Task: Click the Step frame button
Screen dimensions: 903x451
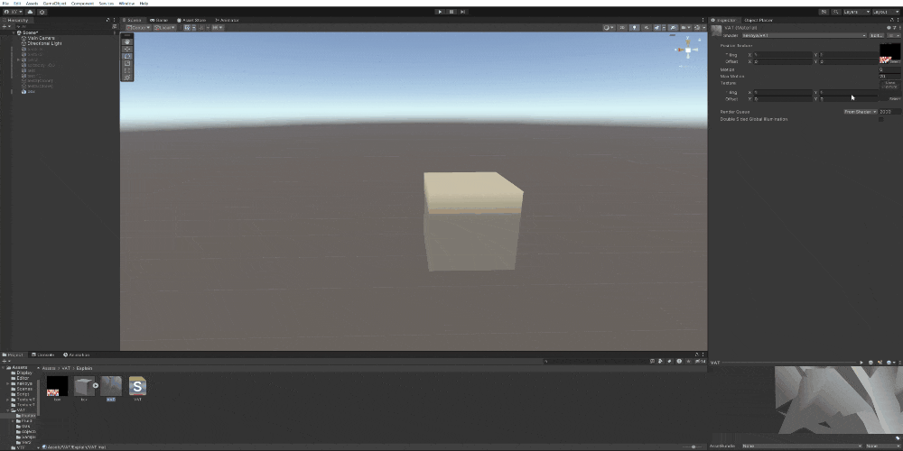Action: [463, 12]
